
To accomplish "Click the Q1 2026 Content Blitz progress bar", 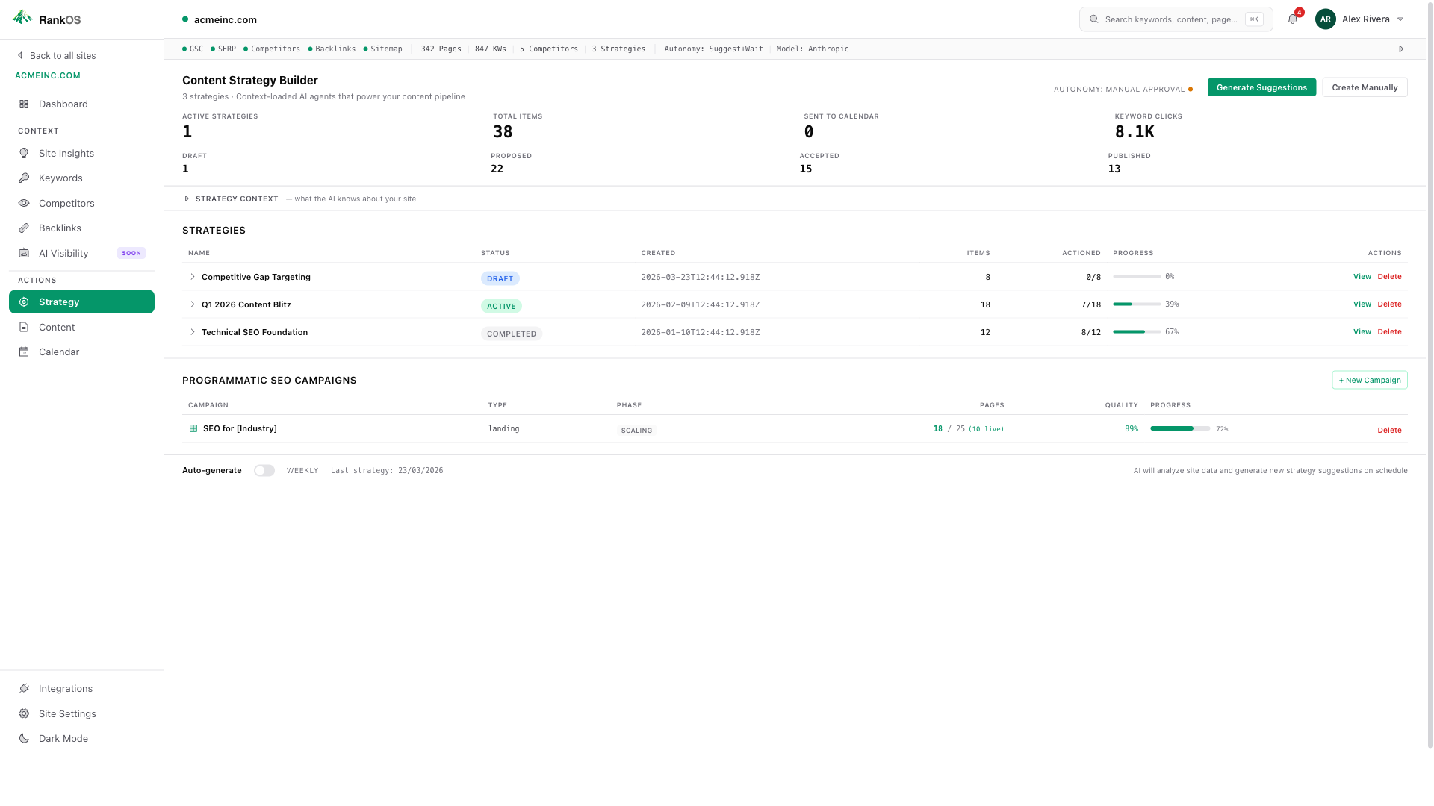I will (1136, 304).
